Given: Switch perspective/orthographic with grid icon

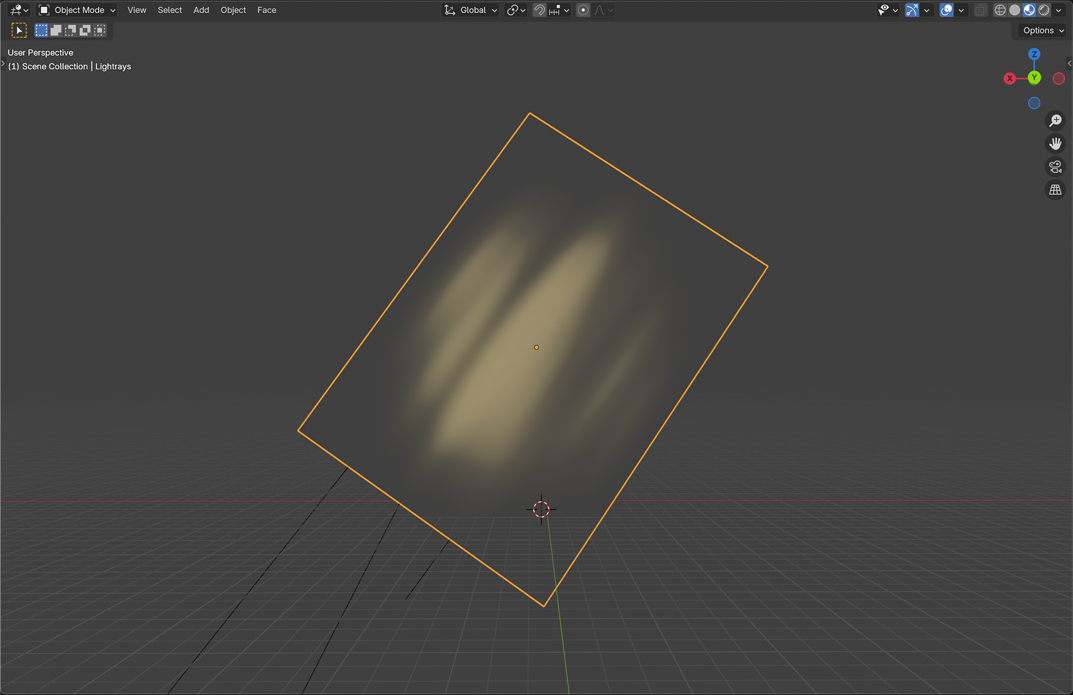Looking at the screenshot, I should tap(1055, 190).
